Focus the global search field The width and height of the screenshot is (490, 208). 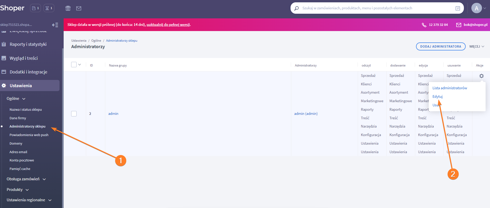tap(377, 8)
